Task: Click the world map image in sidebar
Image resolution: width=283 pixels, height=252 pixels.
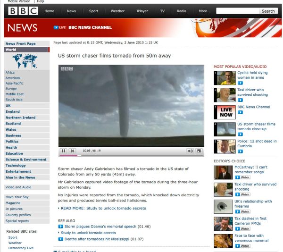Action: [x=25, y=61]
